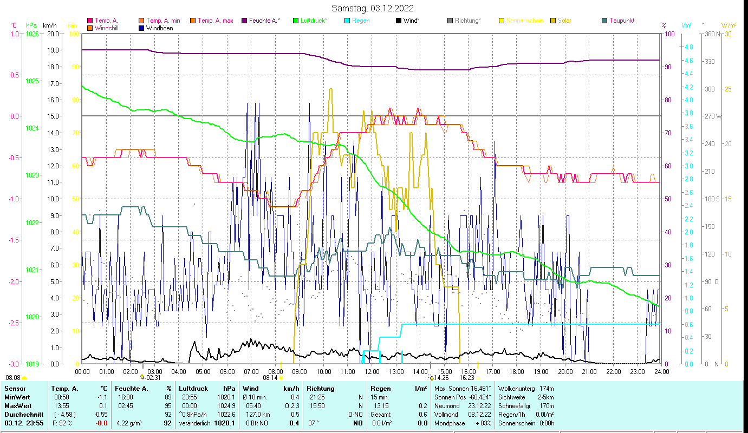Click the Sensor header in the data table
The height and width of the screenshot is (433, 748).
14,389
